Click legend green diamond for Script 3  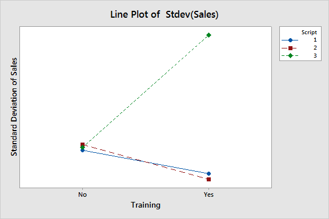pyautogui.click(x=290, y=56)
